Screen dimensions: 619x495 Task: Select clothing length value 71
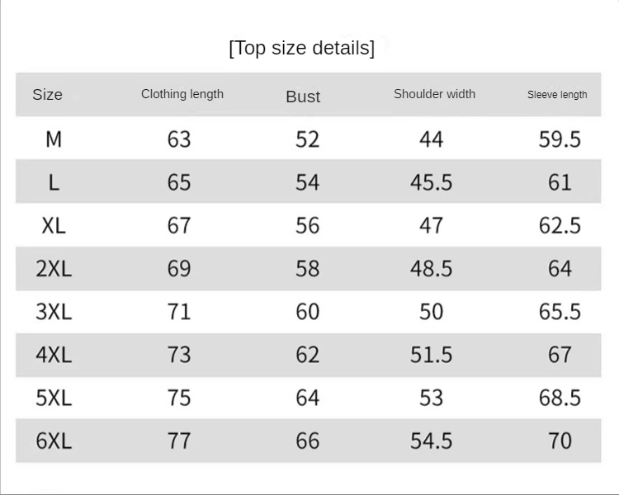tap(179, 312)
